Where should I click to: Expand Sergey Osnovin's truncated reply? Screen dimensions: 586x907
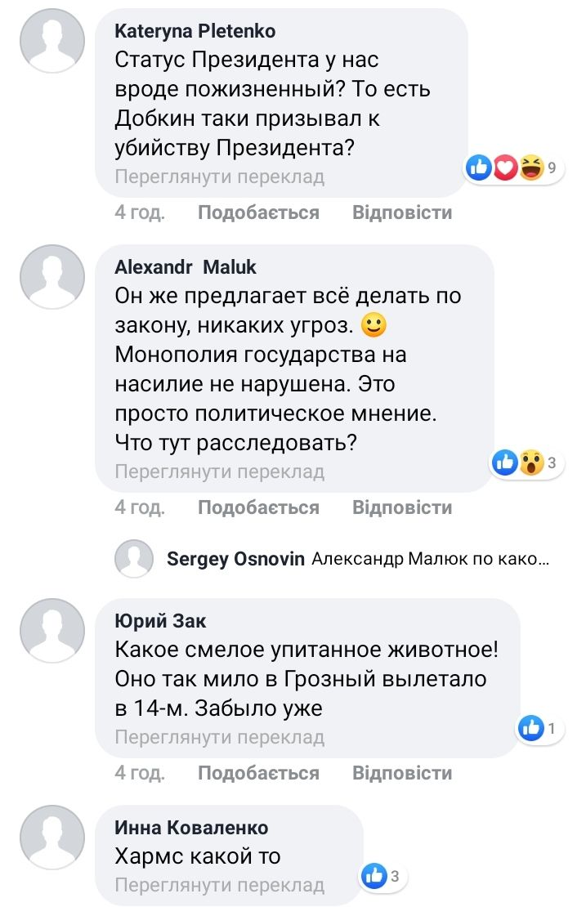pyautogui.click(x=431, y=560)
